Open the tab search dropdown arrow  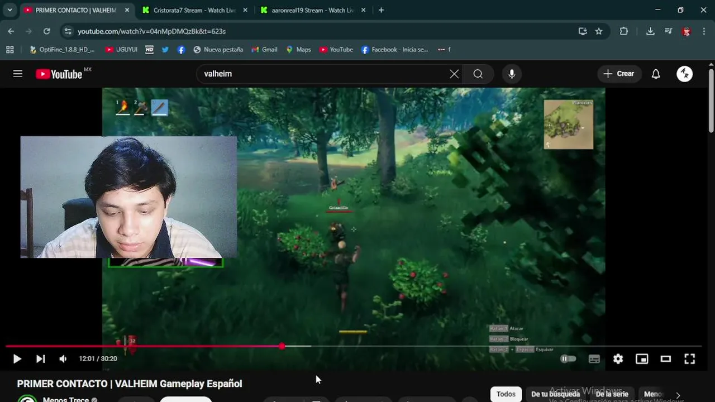click(9, 10)
